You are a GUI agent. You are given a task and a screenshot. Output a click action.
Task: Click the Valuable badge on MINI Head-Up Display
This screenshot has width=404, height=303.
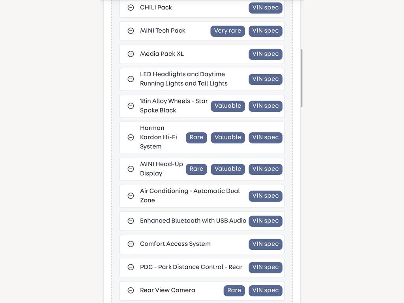point(228,169)
